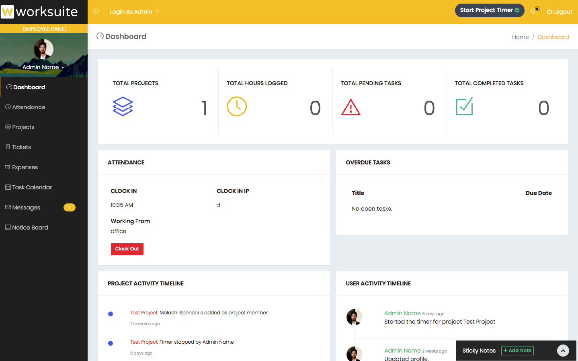Viewport: 578px width, 361px height.
Task: Click the completed tasks checkmark icon
Action: click(x=464, y=107)
